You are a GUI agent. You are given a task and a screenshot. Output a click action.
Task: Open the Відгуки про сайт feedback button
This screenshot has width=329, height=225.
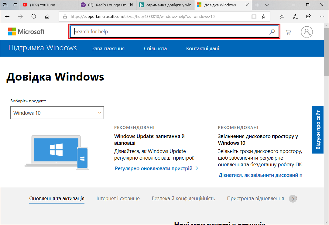(318, 130)
